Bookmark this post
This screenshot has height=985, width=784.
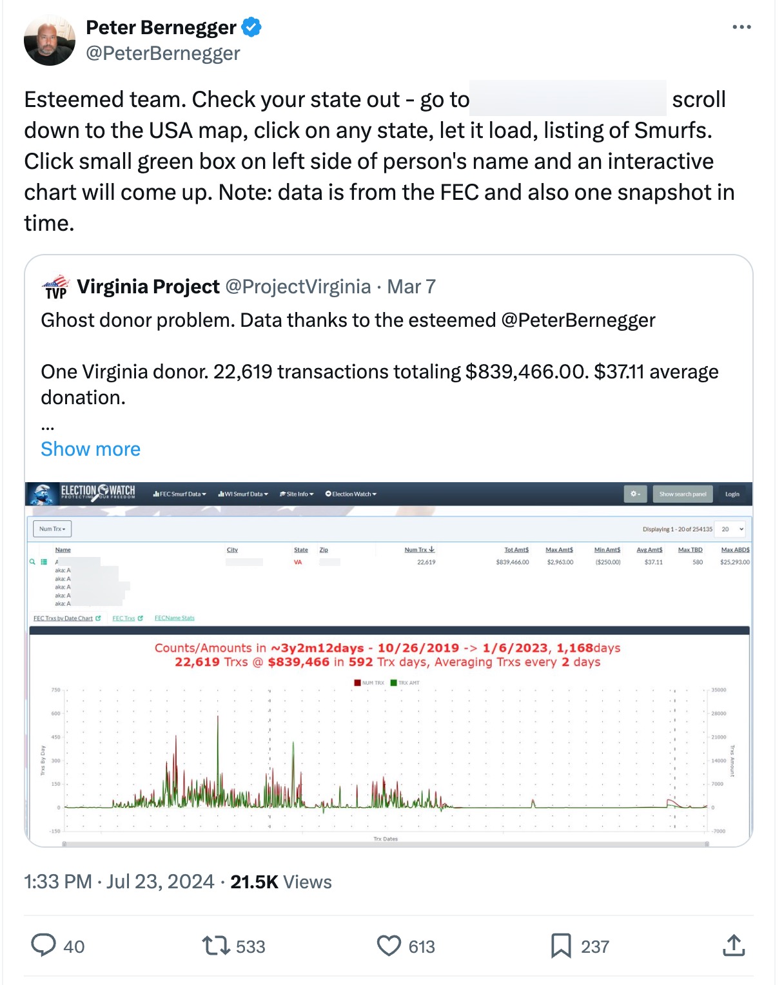click(561, 946)
